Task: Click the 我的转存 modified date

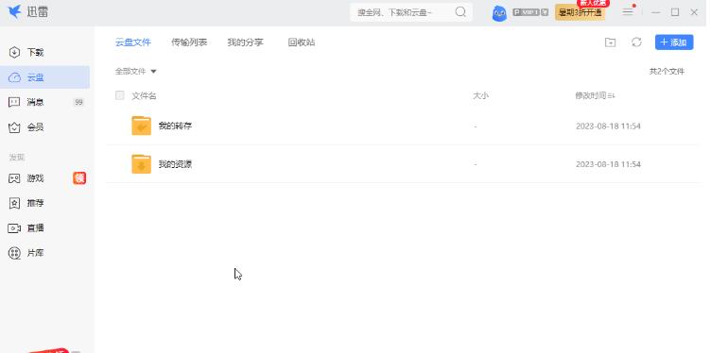Action: click(608, 126)
